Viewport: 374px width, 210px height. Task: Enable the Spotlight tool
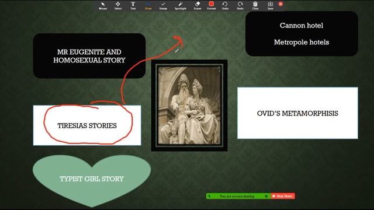point(181,5)
